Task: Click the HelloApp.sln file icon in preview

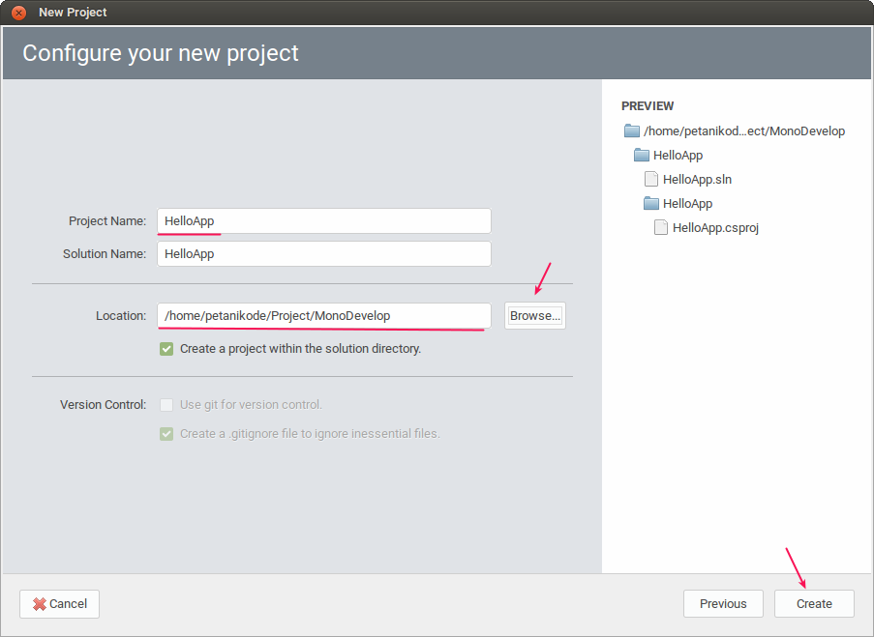Action: coord(650,179)
